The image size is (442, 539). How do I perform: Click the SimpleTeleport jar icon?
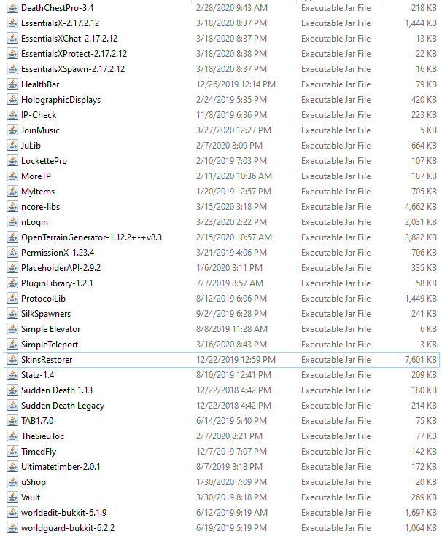pos(12,345)
